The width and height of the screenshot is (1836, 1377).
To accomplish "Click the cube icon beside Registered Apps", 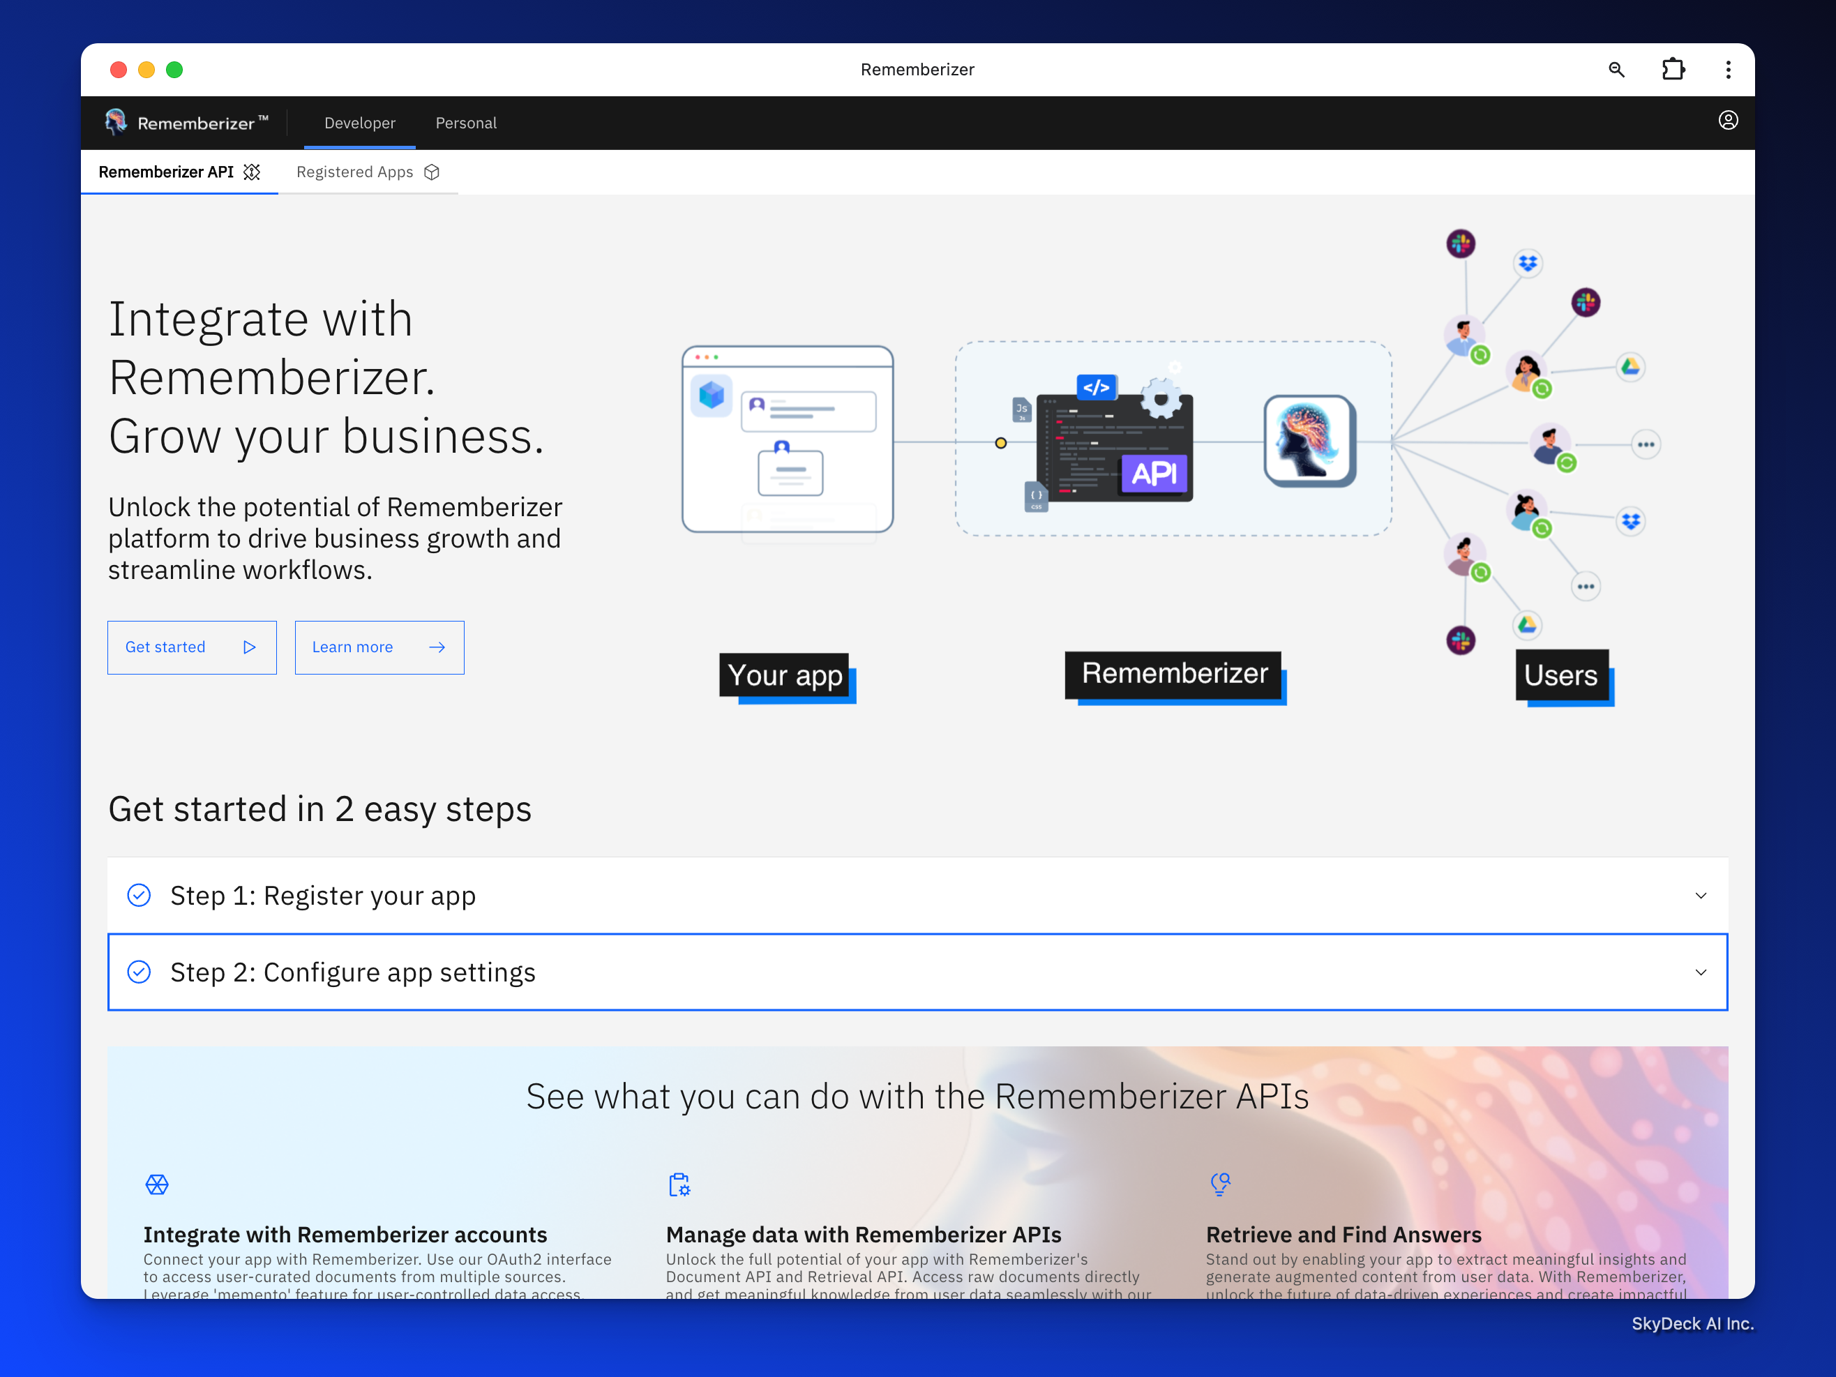I will [432, 172].
